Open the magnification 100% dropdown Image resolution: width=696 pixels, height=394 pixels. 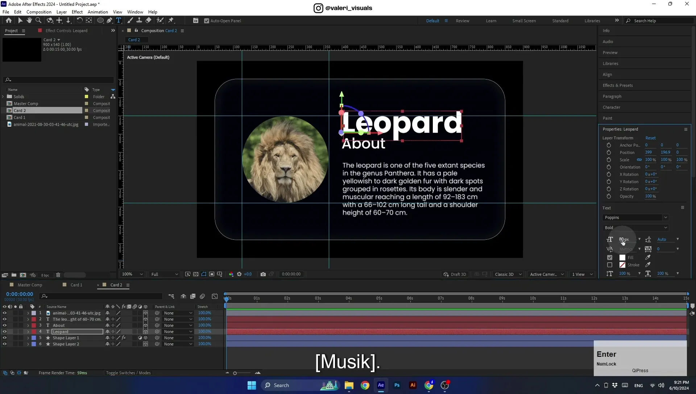point(132,274)
